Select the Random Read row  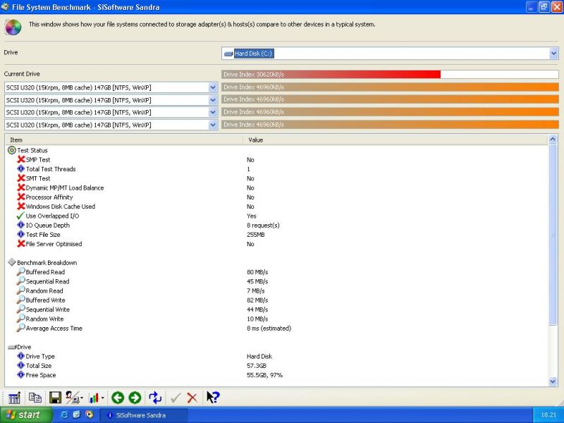(x=277, y=290)
